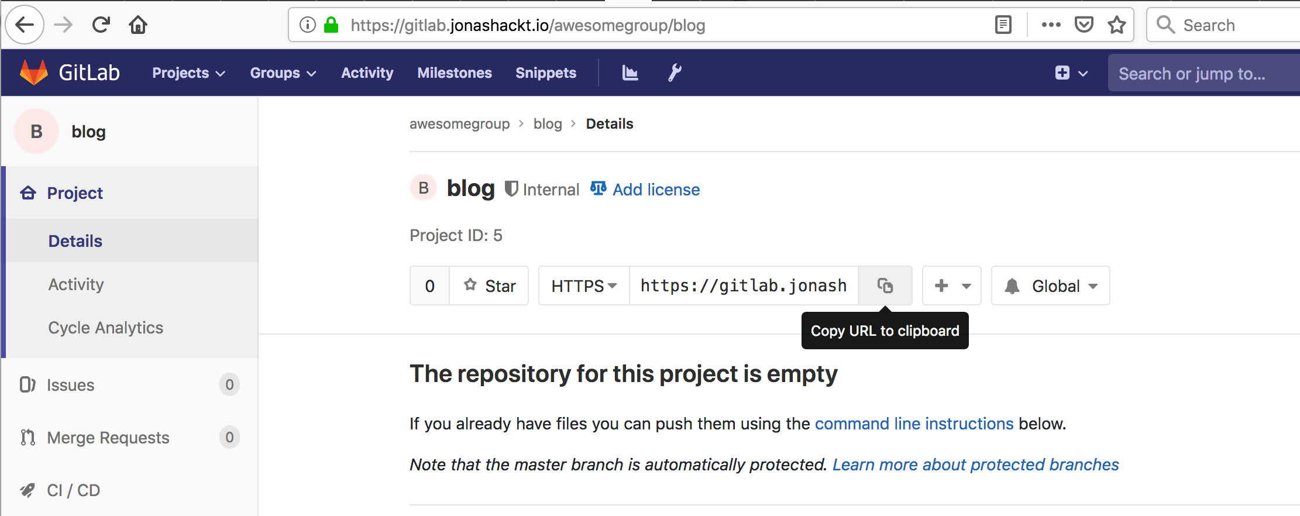The image size is (1300, 516).
Task: Open the Activity link in top navbar
Action: (x=367, y=73)
